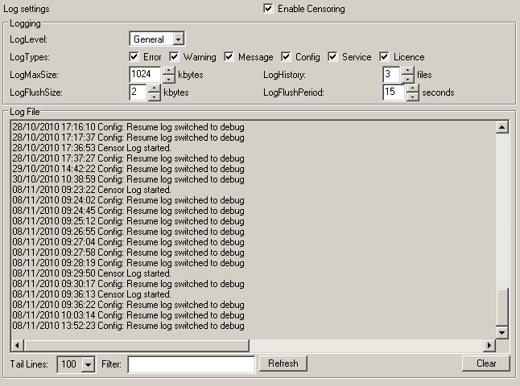Open the LogLevel General dropdown
The image size is (520, 386).
coord(179,39)
